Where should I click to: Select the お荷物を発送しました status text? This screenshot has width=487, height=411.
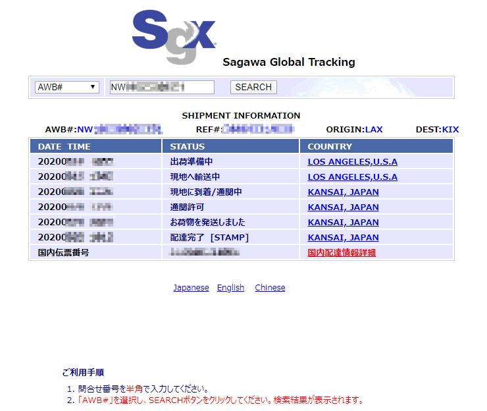(207, 222)
